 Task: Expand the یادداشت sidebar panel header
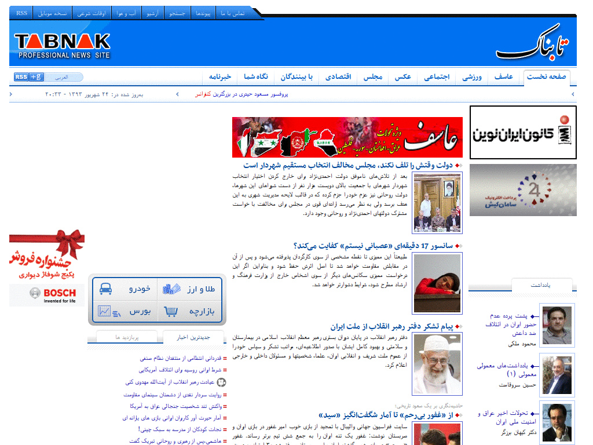pyautogui.click(x=542, y=286)
